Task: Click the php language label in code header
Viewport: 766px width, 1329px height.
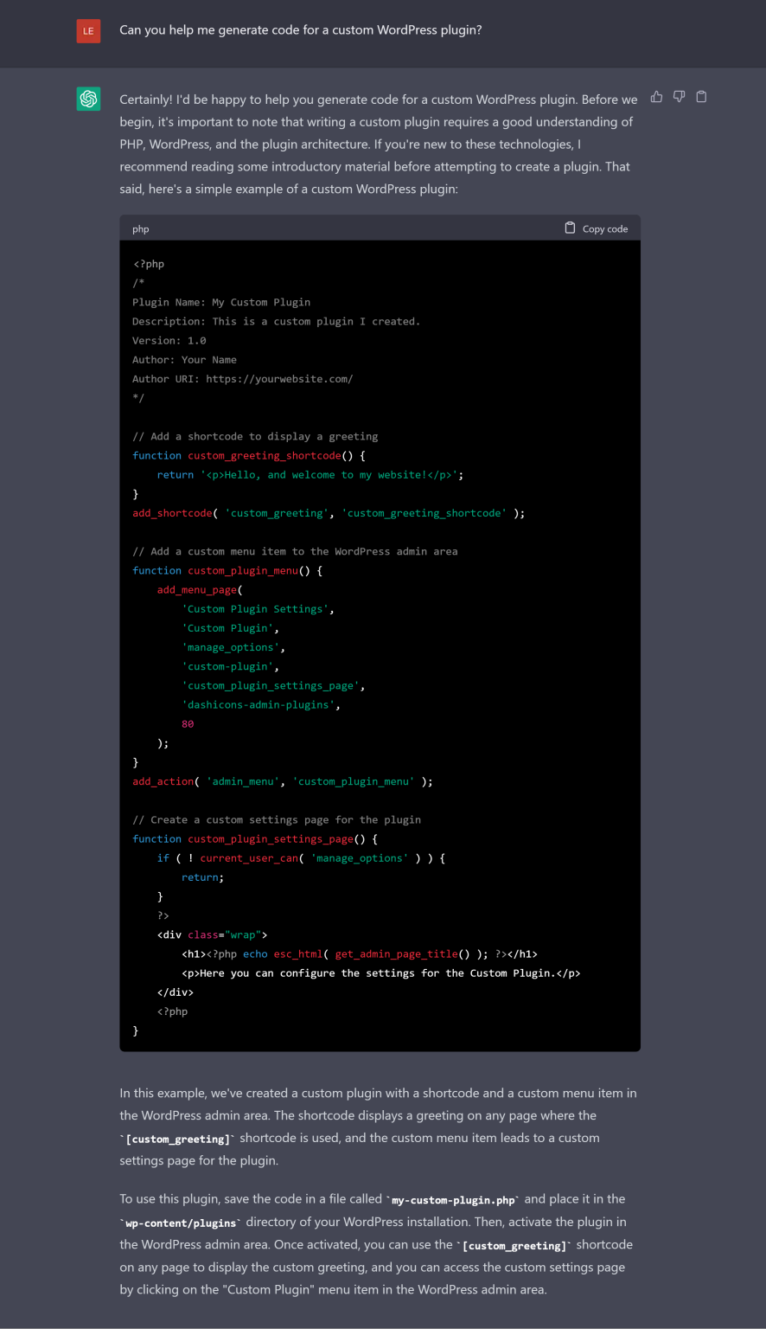Action: (141, 229)
